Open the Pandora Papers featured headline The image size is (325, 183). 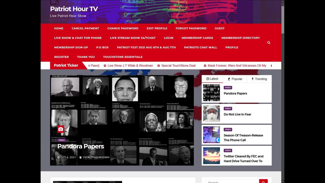pos(80,146)
